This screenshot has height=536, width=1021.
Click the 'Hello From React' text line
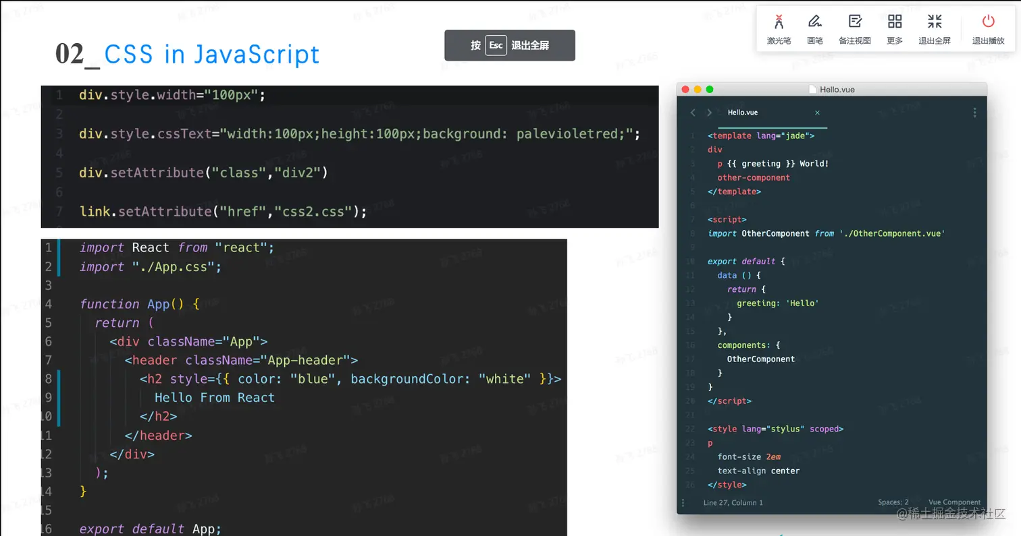(215, 398)
